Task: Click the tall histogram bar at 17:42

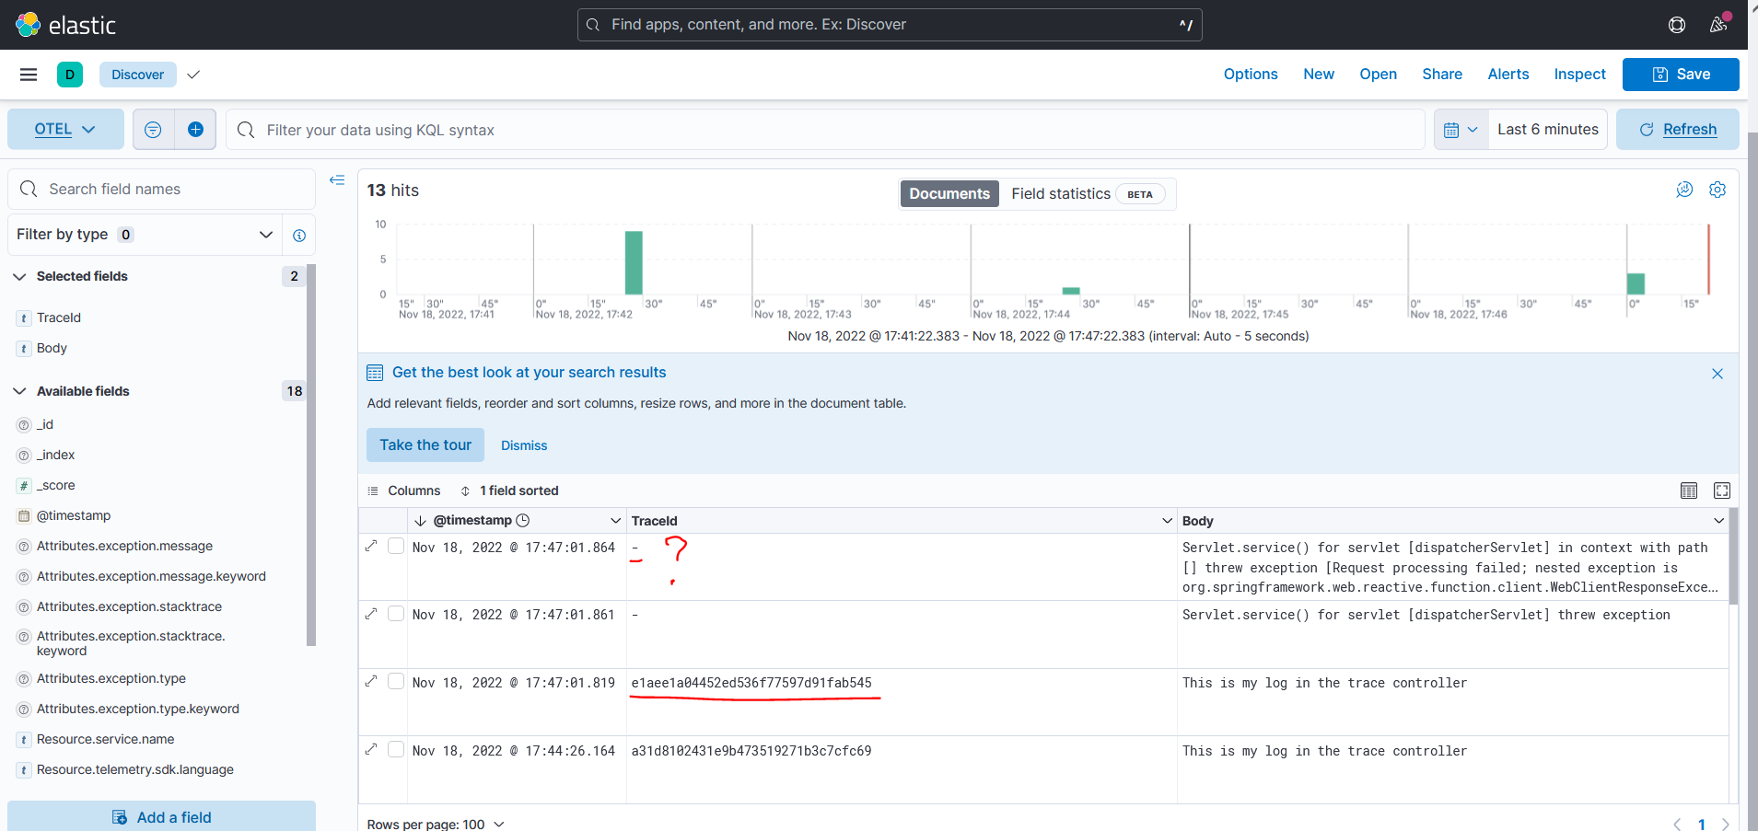Action: click(634, 262)
